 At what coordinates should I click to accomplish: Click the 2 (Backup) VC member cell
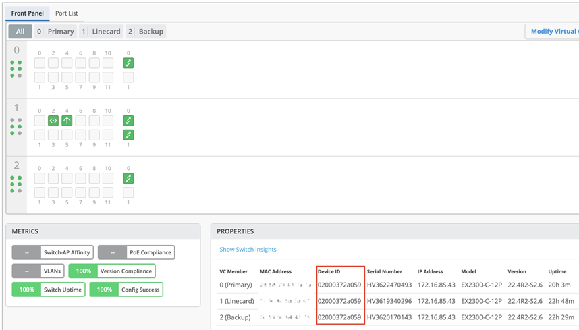[235, 317]
